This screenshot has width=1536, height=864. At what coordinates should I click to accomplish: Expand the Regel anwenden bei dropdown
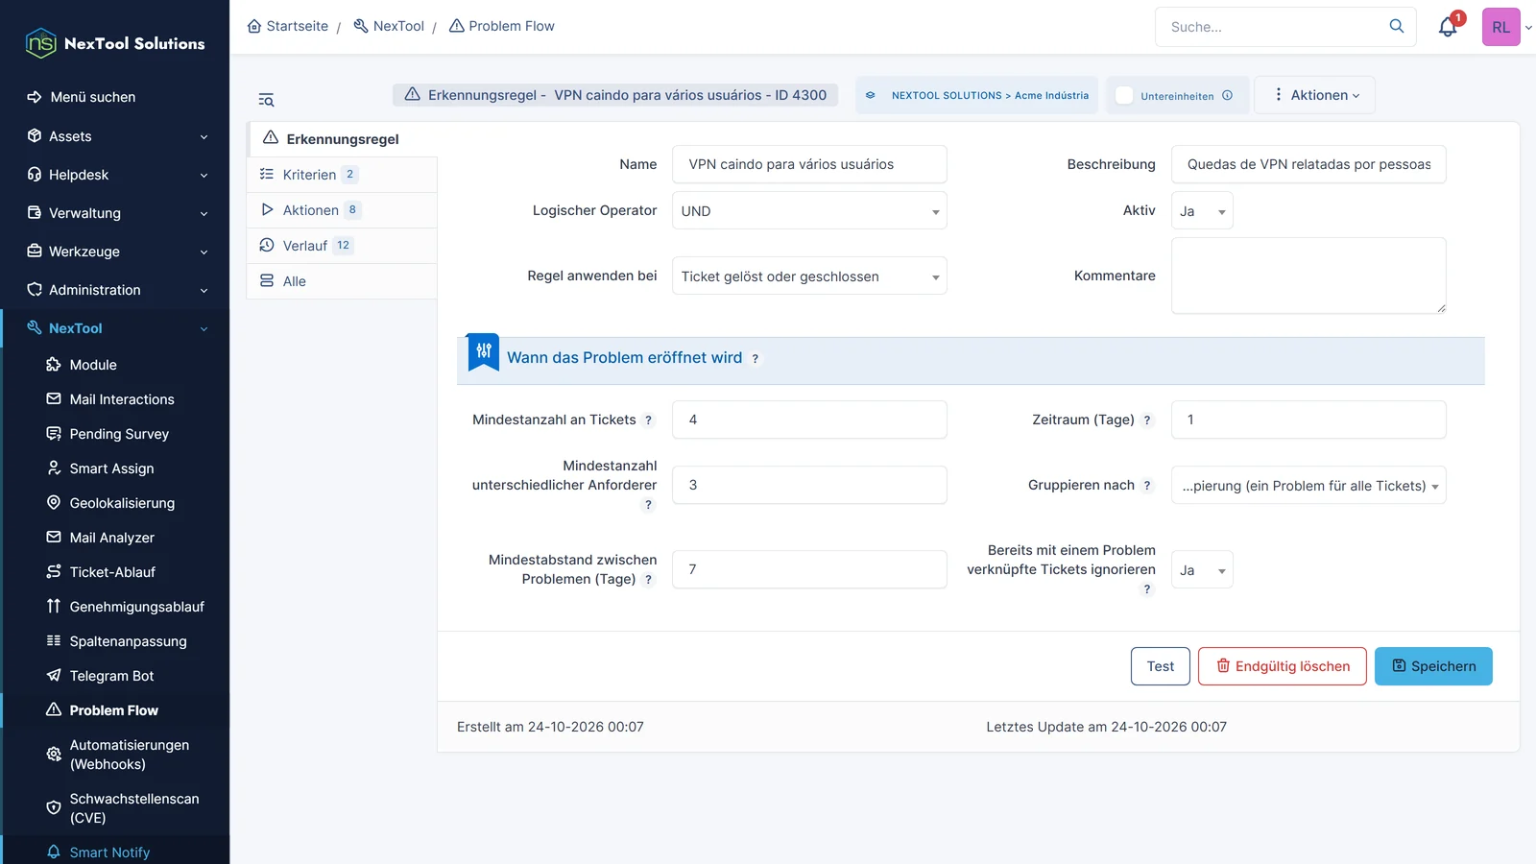coord(809,276)
